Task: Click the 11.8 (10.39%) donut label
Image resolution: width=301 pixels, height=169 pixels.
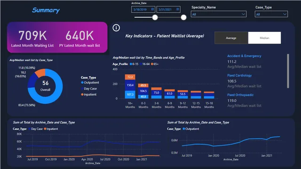Action: tap(27, 68)
